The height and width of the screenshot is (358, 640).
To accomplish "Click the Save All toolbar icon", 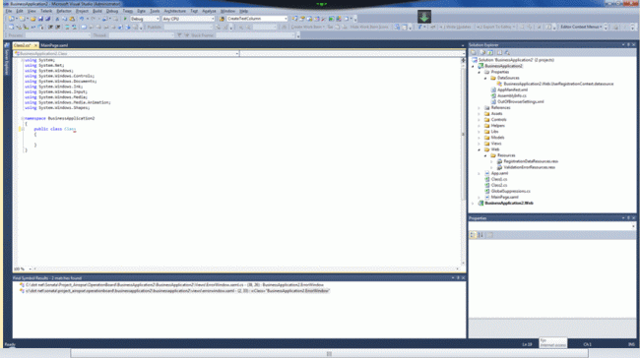I will (47, 19).
